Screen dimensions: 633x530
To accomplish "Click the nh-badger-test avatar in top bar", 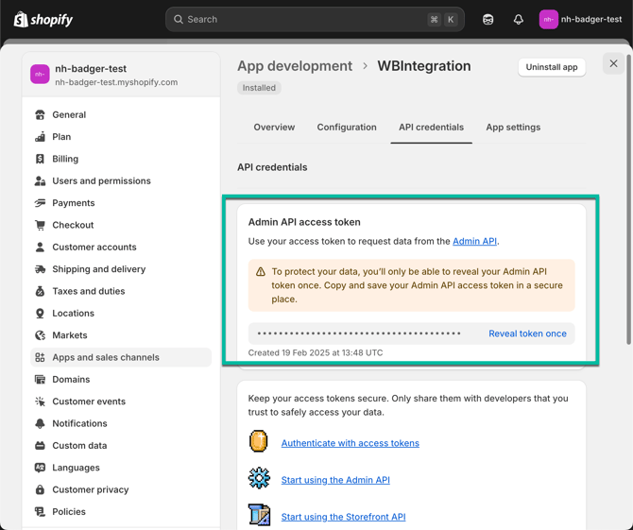I will pos(548,20).
